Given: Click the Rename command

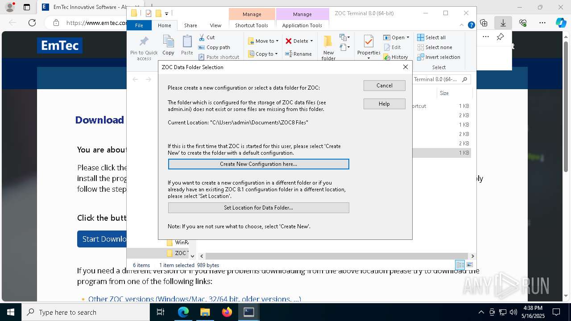Looking at the screenshot, I should pyautogui.click(x=298, y=54).
